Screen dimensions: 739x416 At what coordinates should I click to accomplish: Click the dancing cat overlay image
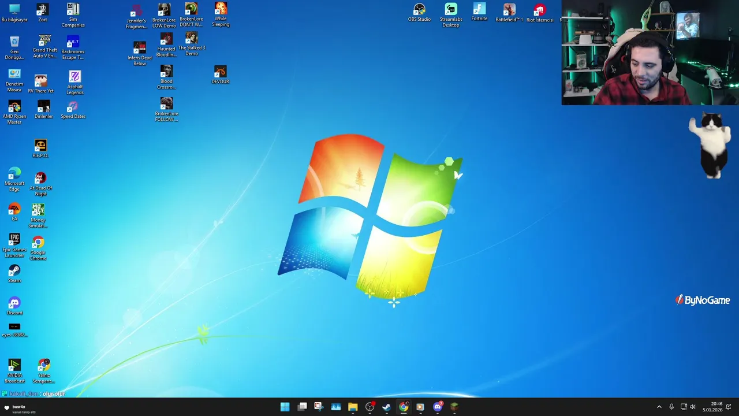(710, 146)
